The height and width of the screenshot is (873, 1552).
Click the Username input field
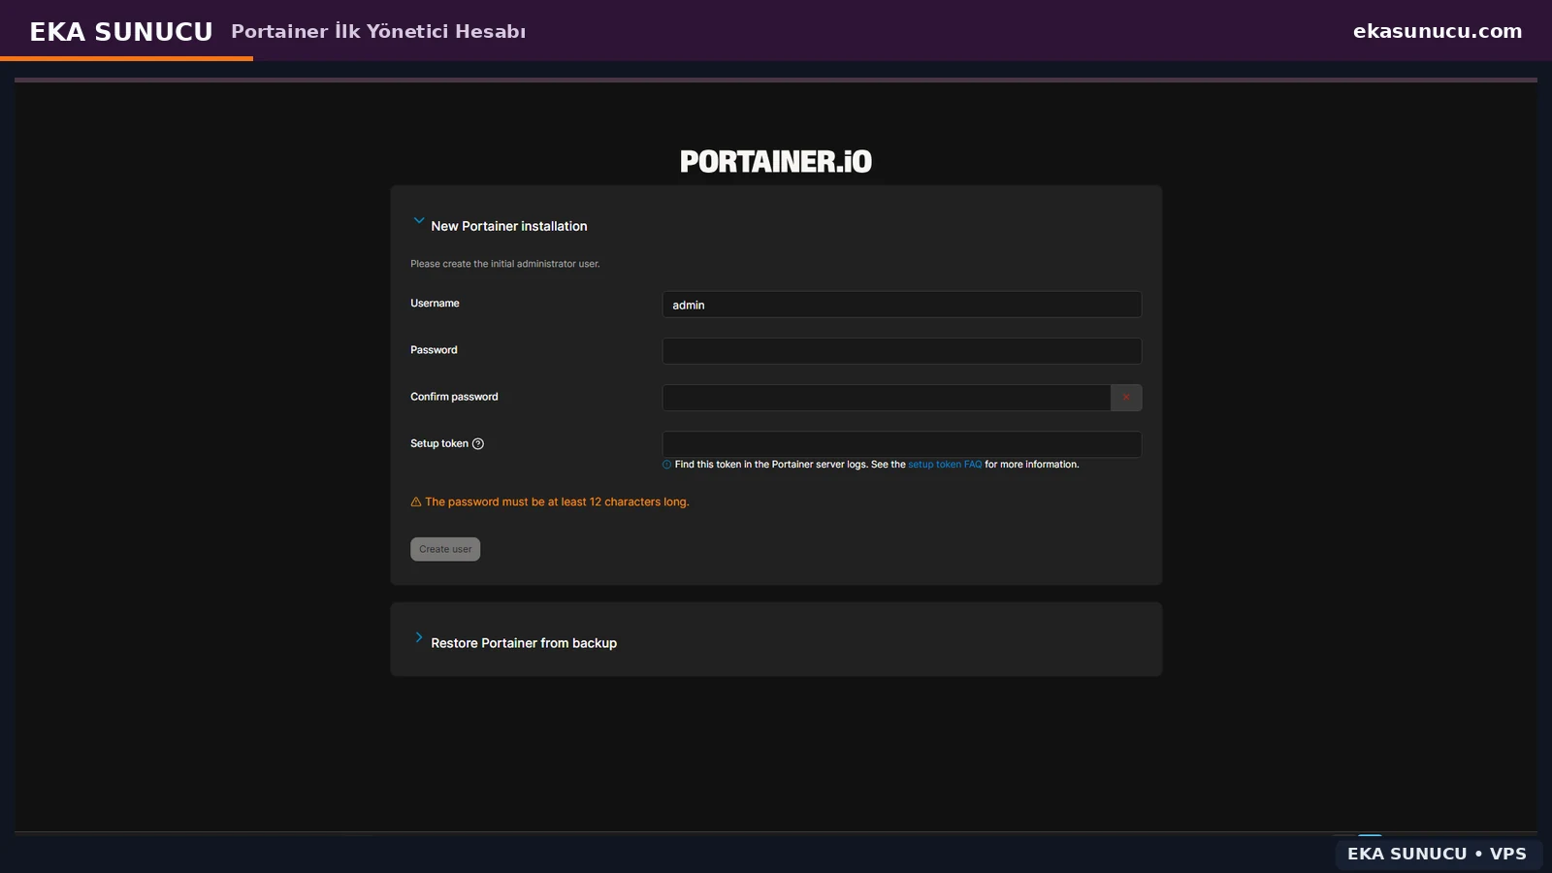[x=901, y=305]
